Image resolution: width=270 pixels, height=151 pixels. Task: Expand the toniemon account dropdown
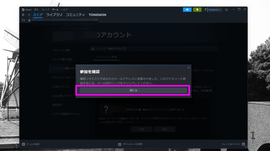click(x=215, y=10)
